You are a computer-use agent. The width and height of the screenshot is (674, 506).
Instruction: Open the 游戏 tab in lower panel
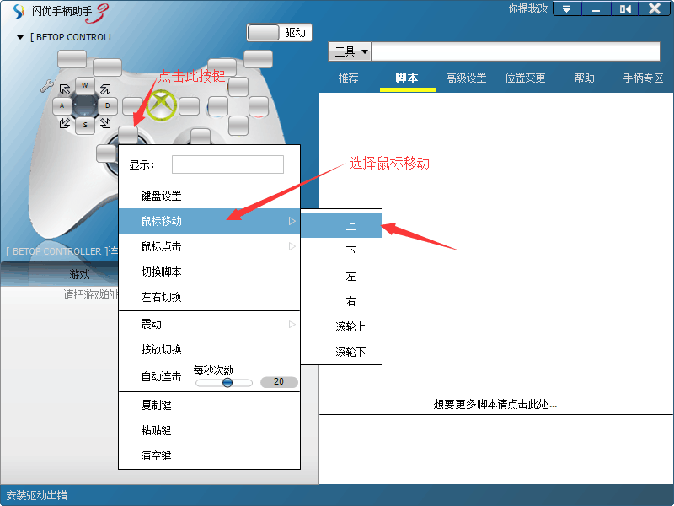[79, 274]
